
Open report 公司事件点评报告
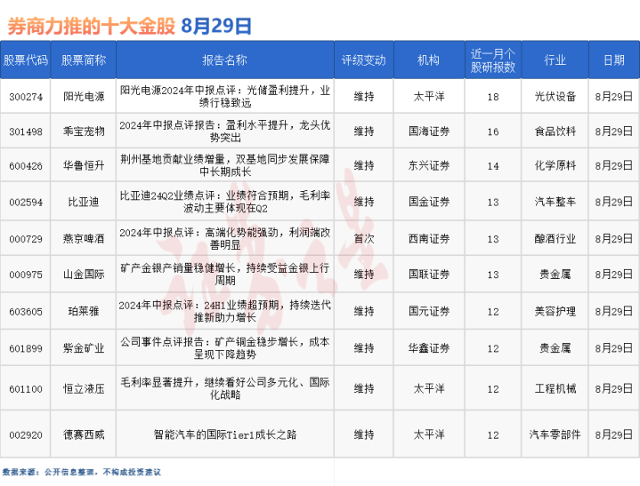[x=225, y=348]
